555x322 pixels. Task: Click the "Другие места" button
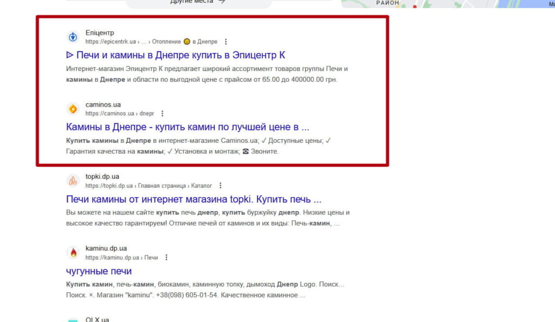[198, 2]
